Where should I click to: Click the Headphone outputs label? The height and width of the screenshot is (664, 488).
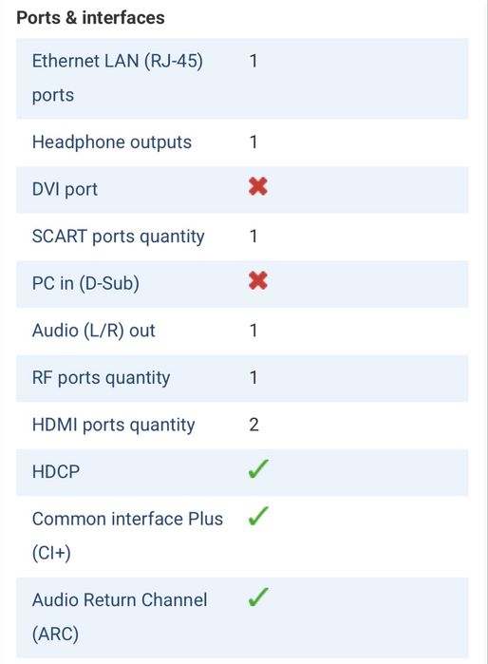coord(112,142)
